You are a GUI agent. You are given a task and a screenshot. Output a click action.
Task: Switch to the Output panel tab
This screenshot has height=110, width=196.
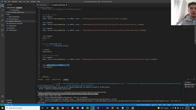[x=47, y=79]
